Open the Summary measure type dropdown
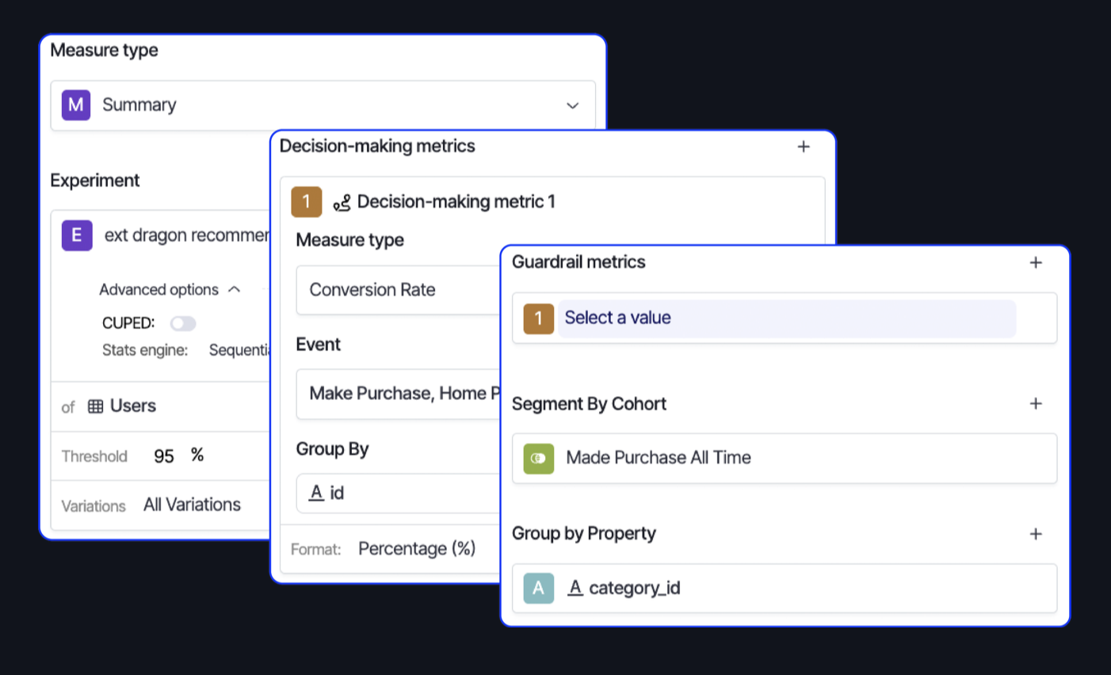 click(x=573, y=105)
